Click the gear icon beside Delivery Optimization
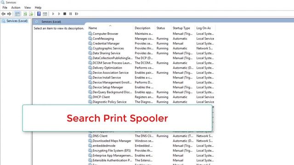Screen dimensions: 294x165 tap(90, 67)
